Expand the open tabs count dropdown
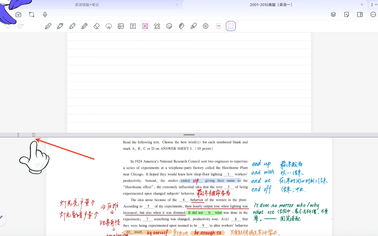This screenshot has width=378, height=236. [x=374, y=5]
